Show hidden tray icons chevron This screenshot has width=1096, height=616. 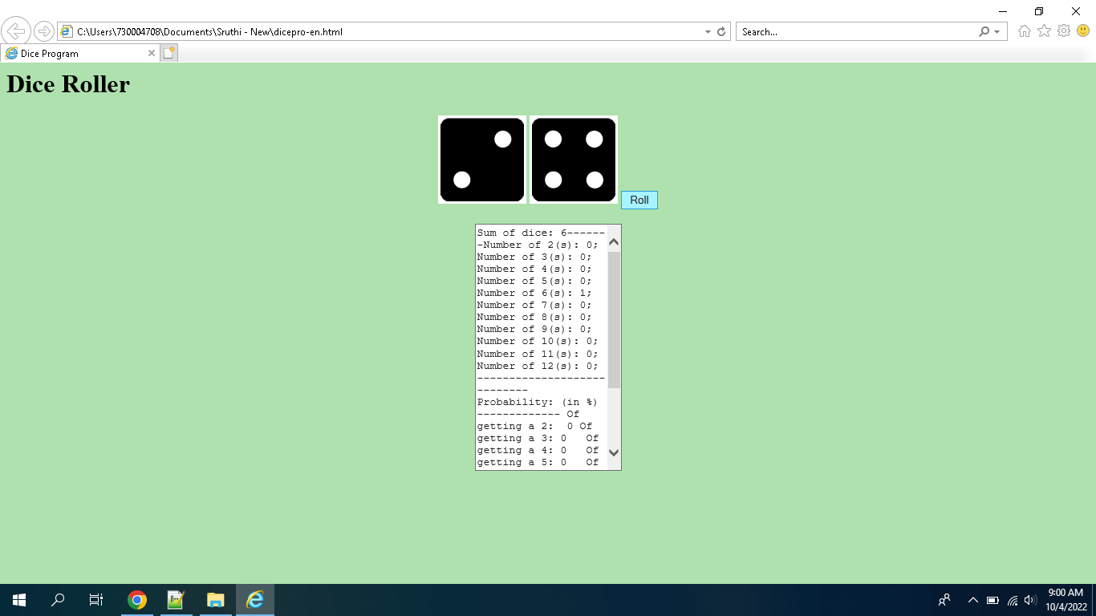[x=973, y=600]
